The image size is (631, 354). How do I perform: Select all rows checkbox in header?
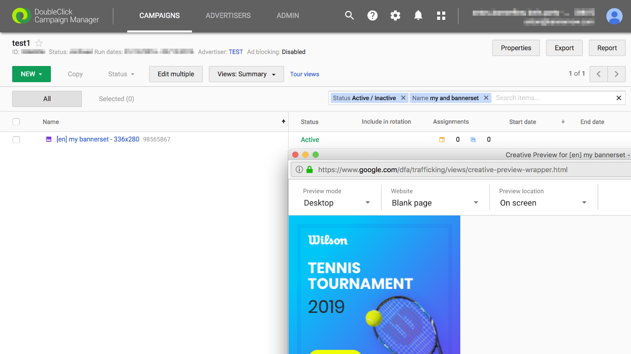(x=16, y=122)
